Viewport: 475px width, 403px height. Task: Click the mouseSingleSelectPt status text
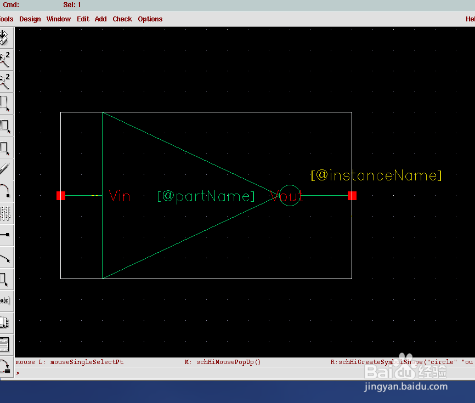(87, 362)
